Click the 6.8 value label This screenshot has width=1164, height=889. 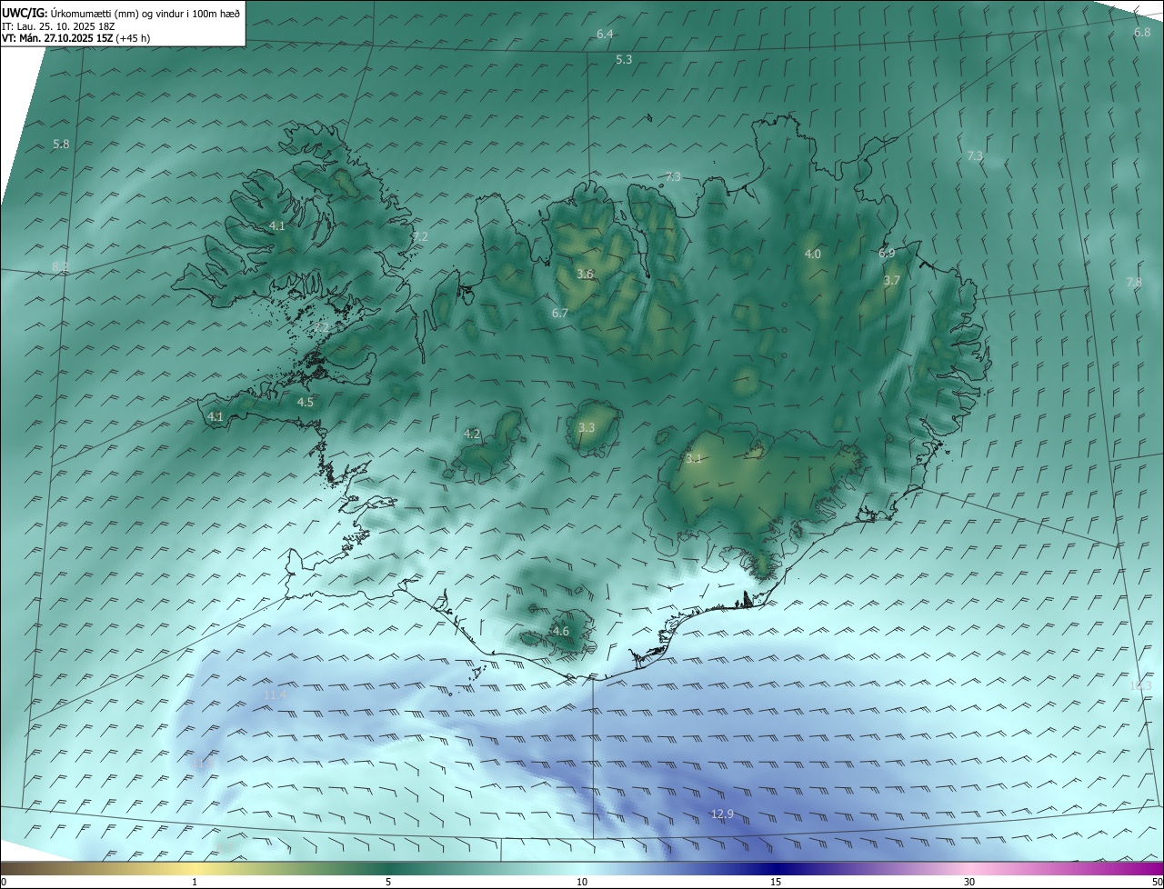tap(1142, 32)
